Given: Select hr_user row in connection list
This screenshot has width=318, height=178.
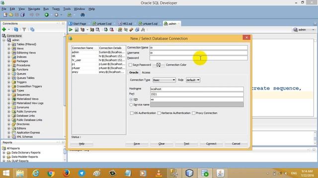Looking at the screenshot, I should tap(98, 60).
